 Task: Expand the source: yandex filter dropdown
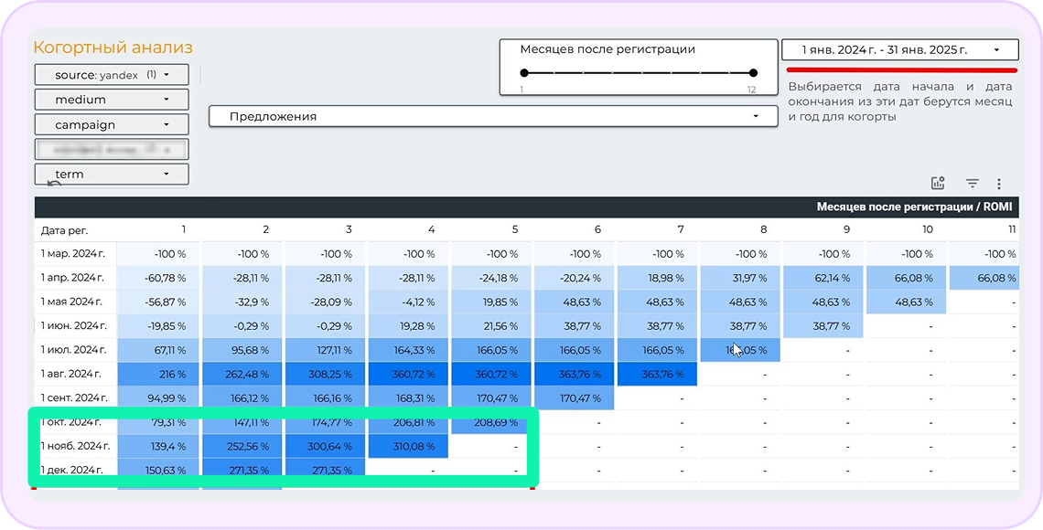(x=112, y=75)
